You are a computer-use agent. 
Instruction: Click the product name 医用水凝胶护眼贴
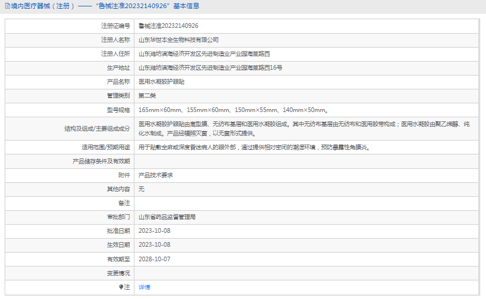click(x=161, y=82)
